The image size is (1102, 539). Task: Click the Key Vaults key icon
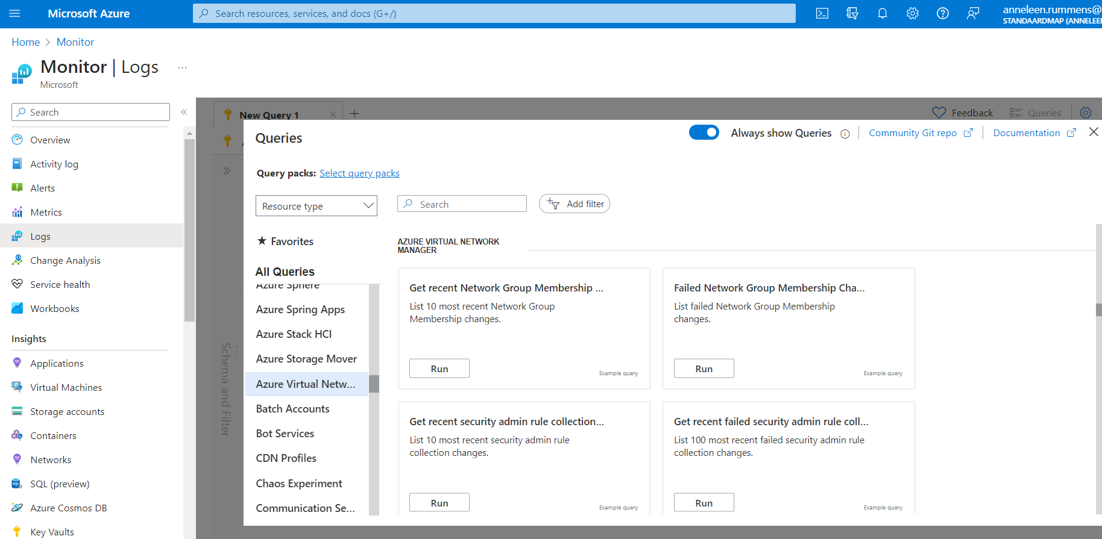coord(17,532)
